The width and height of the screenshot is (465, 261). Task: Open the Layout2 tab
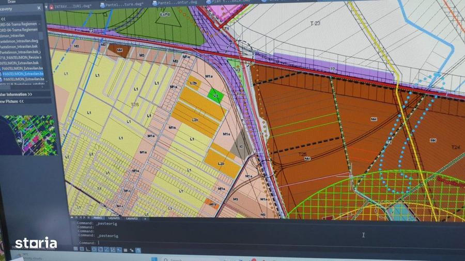click(132, 218)
